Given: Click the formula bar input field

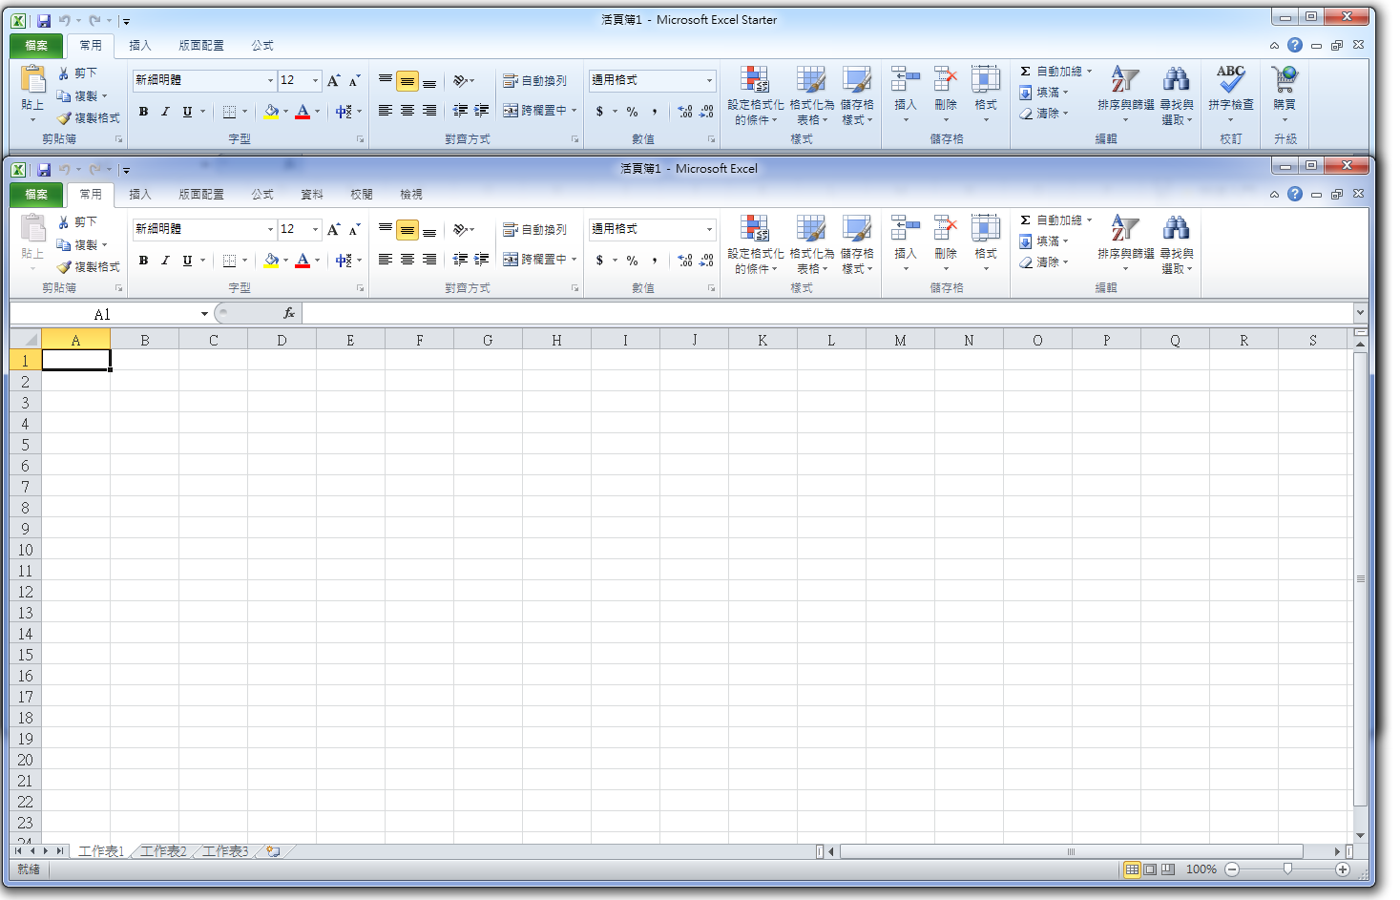Looking at the screenshot, I should coord(827,313).
